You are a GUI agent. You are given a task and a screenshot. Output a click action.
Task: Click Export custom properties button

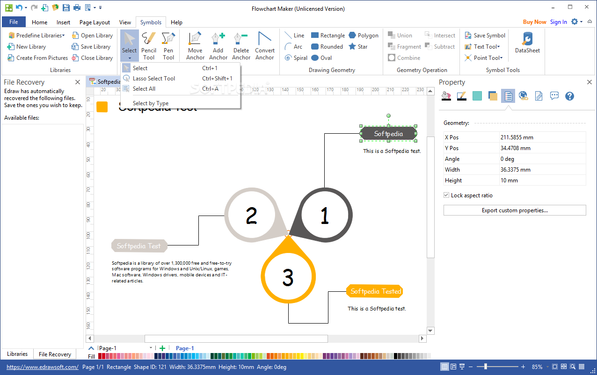click(515, 210)
